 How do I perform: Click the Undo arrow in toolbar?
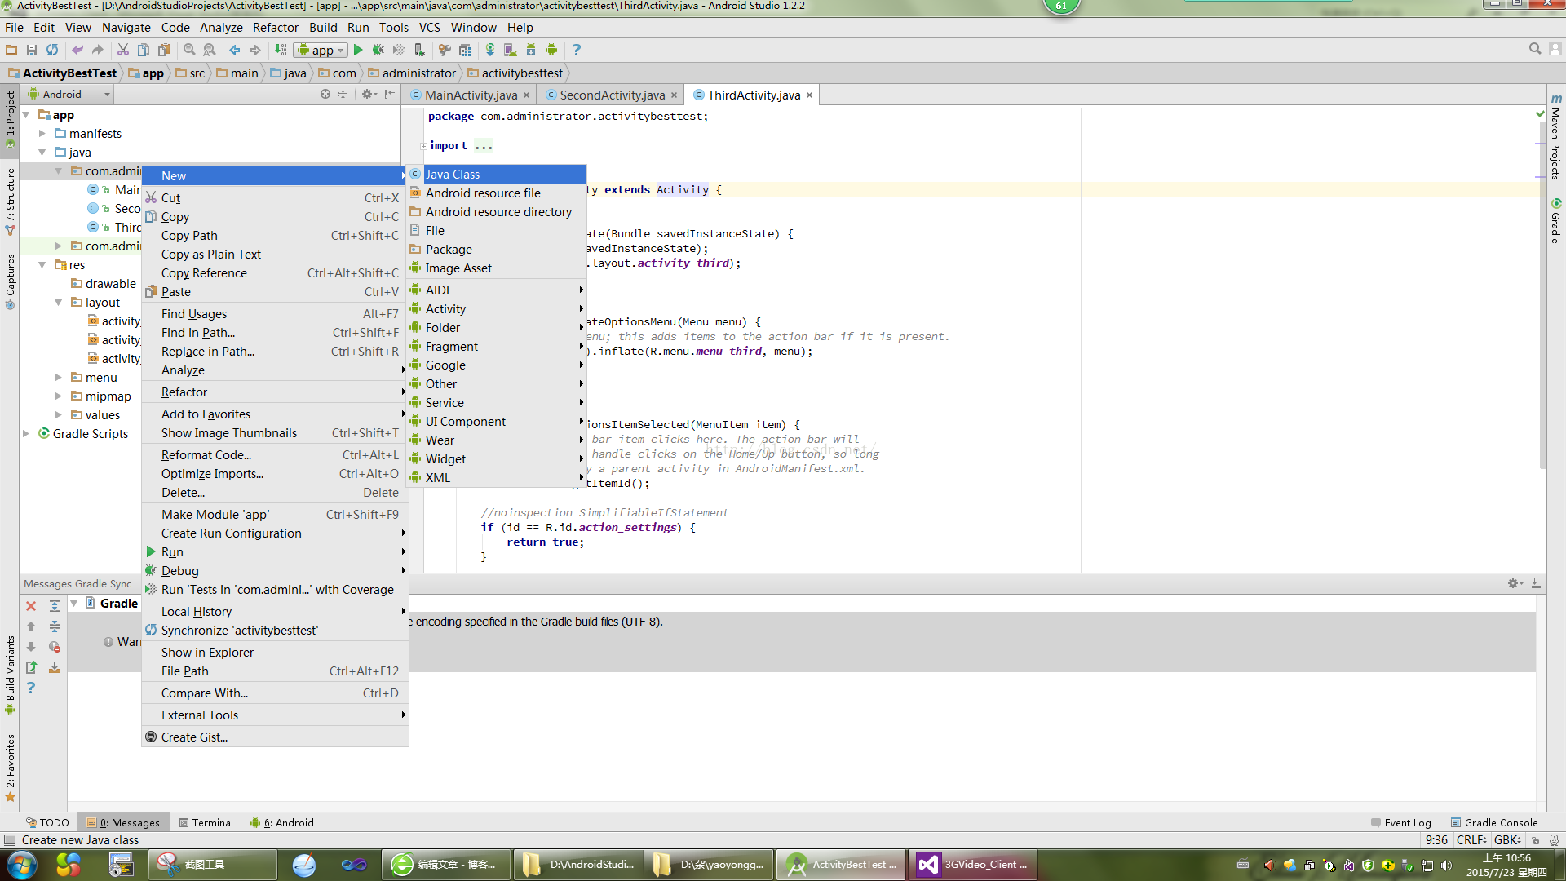(77, 50)
